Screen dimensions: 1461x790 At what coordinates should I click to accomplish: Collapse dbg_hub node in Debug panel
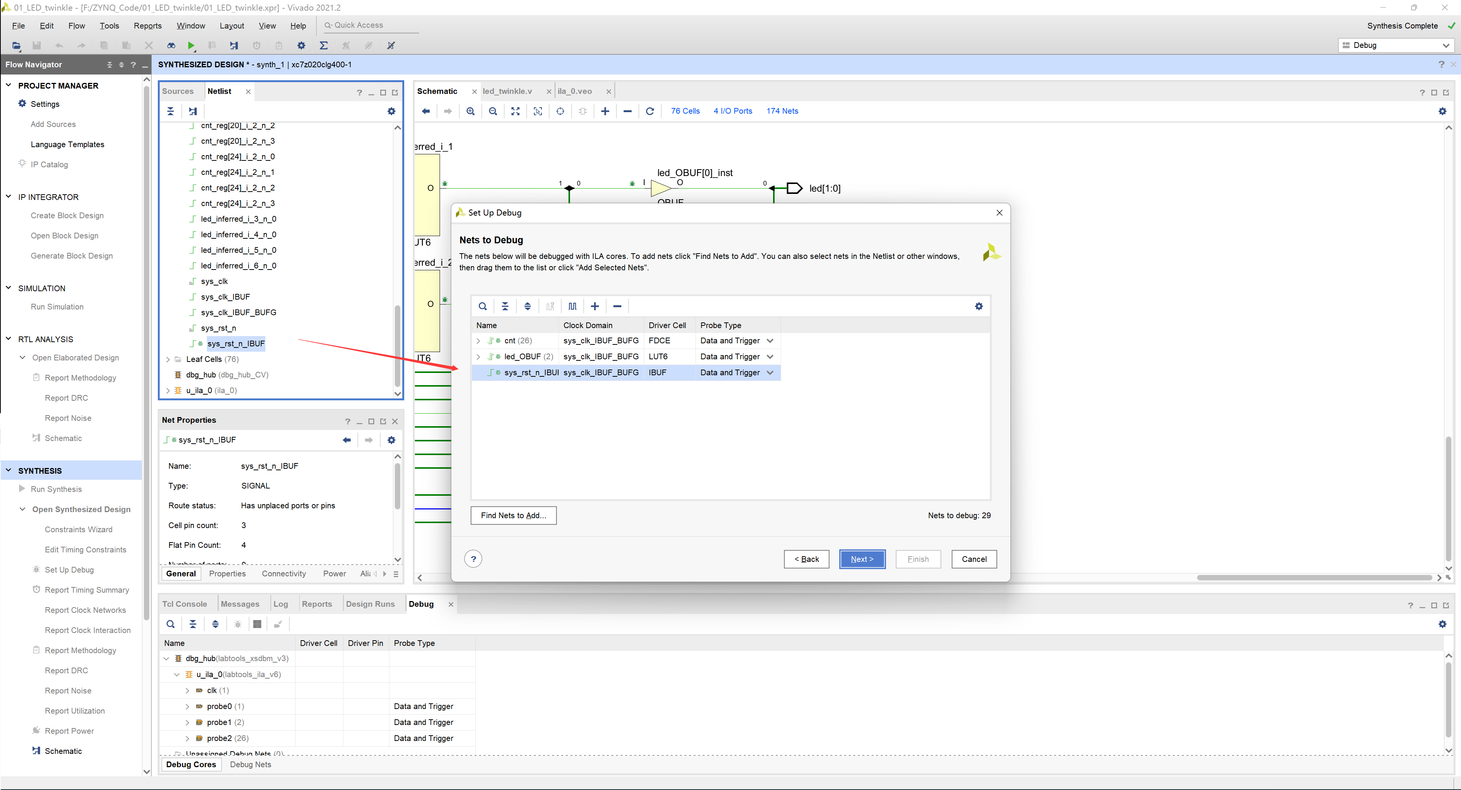pos(166,658)
